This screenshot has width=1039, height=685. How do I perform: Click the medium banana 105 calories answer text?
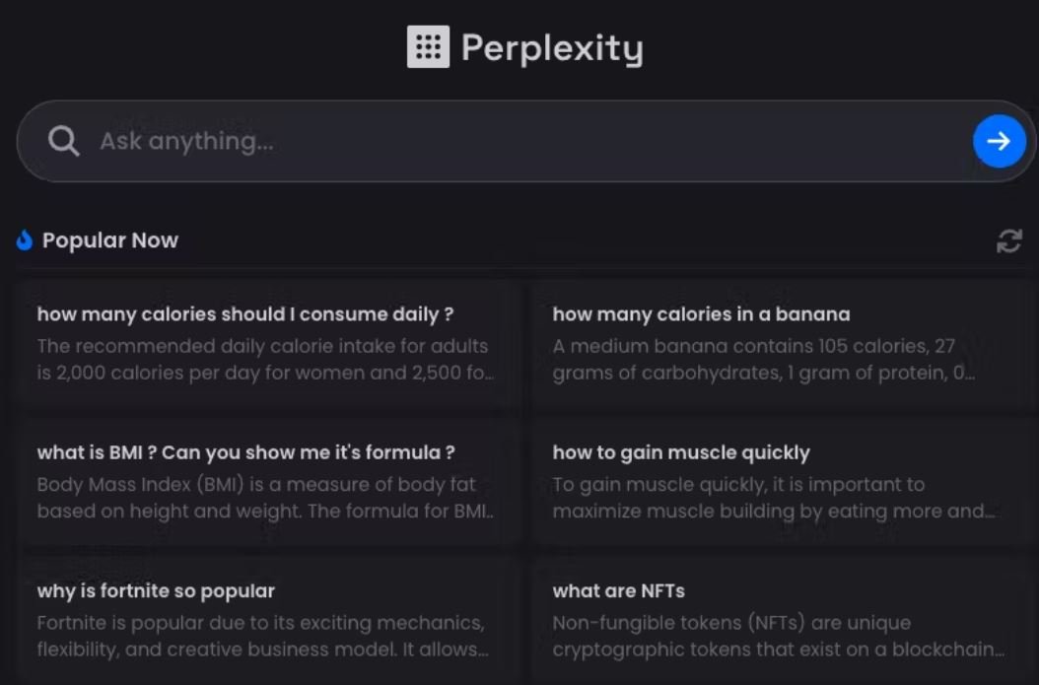763,359
